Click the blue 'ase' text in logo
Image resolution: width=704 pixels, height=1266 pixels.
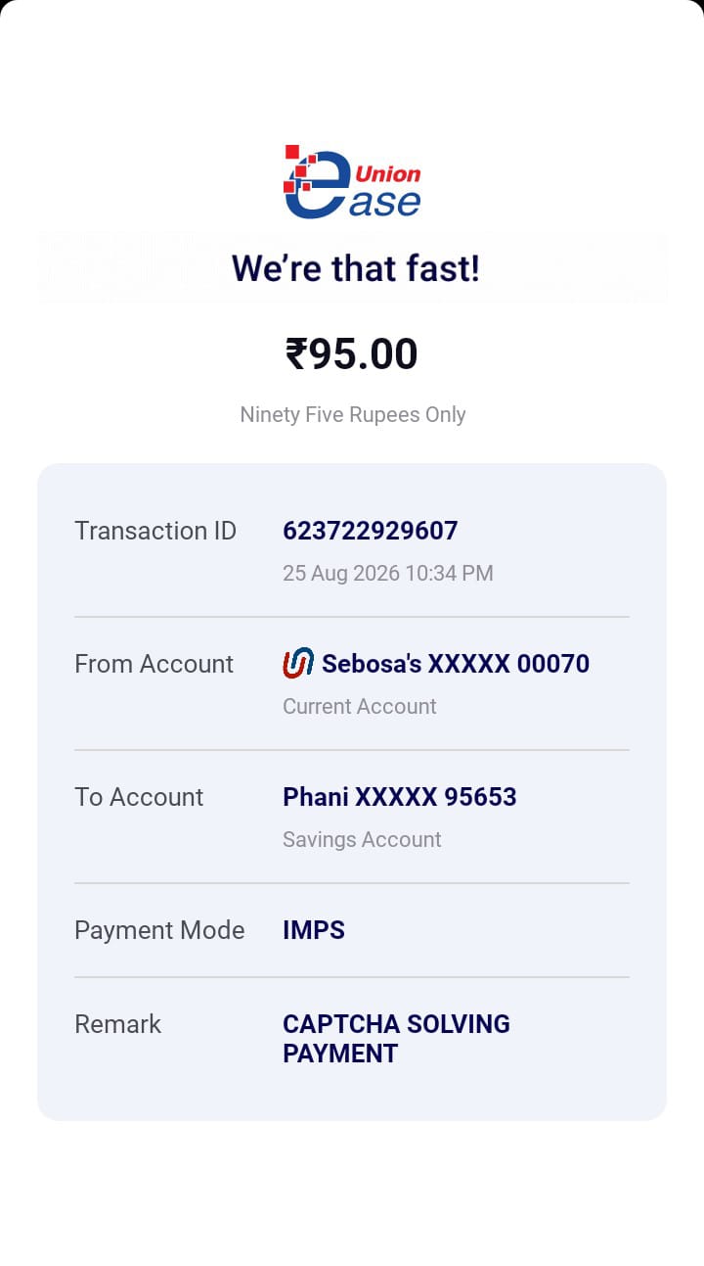[x=385, y=203]
